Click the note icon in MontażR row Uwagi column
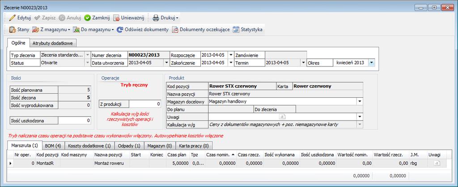 tap(437, 163)
